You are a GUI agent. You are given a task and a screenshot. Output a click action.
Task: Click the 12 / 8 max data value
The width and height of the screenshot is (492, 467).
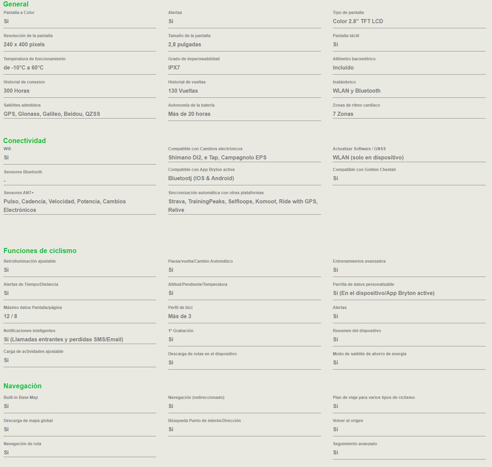[10, 316]
